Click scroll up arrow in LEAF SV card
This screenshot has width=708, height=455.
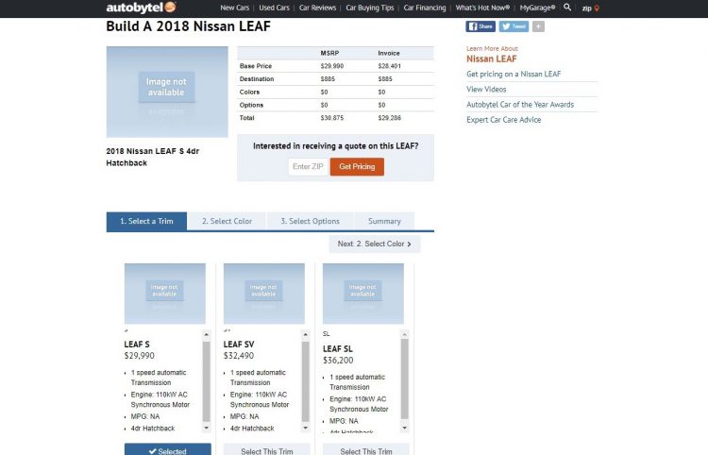(306, 334)
